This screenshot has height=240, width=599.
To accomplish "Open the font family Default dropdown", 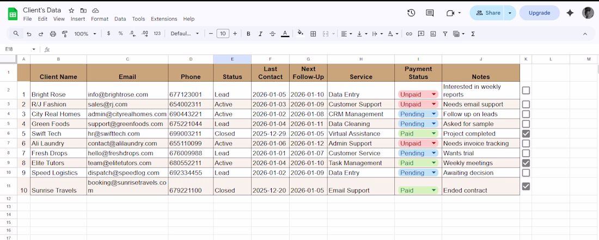I will click(185, 34).
